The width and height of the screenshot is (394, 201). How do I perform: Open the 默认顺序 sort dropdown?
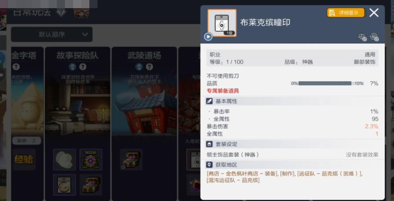click(52, 35)
